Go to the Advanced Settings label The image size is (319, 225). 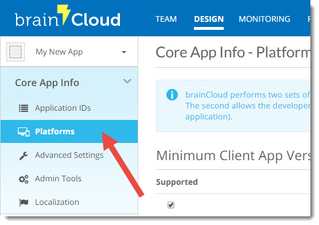[69, 155]
